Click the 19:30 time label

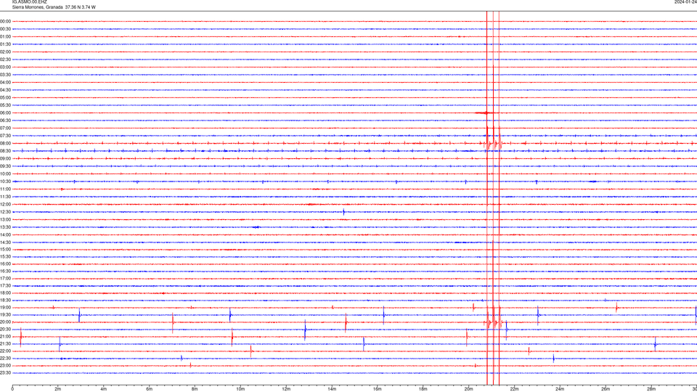[5, 314]
